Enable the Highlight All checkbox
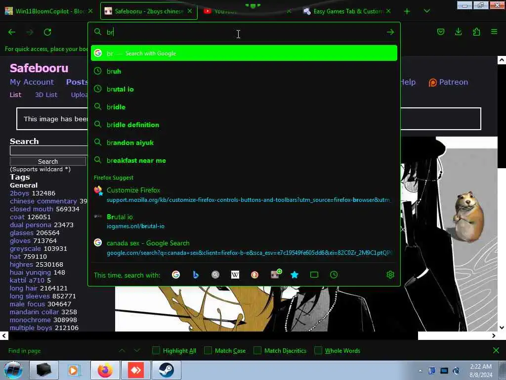 (156, 350)
